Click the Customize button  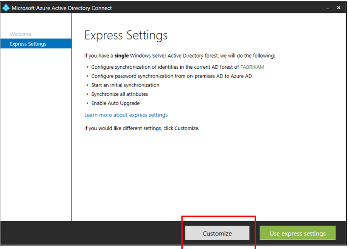click(217, 233)
